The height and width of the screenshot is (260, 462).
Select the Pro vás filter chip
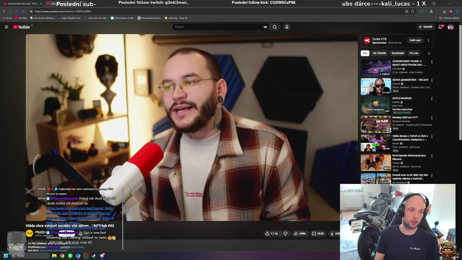point(414,53)
